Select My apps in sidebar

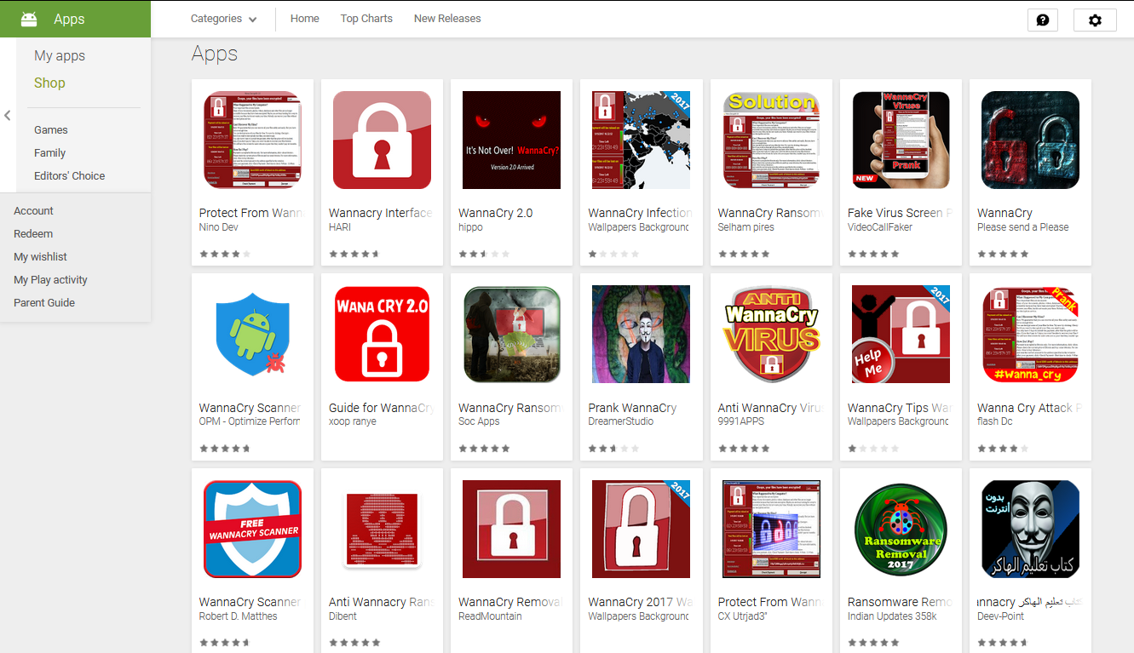(x=60, y=55)
